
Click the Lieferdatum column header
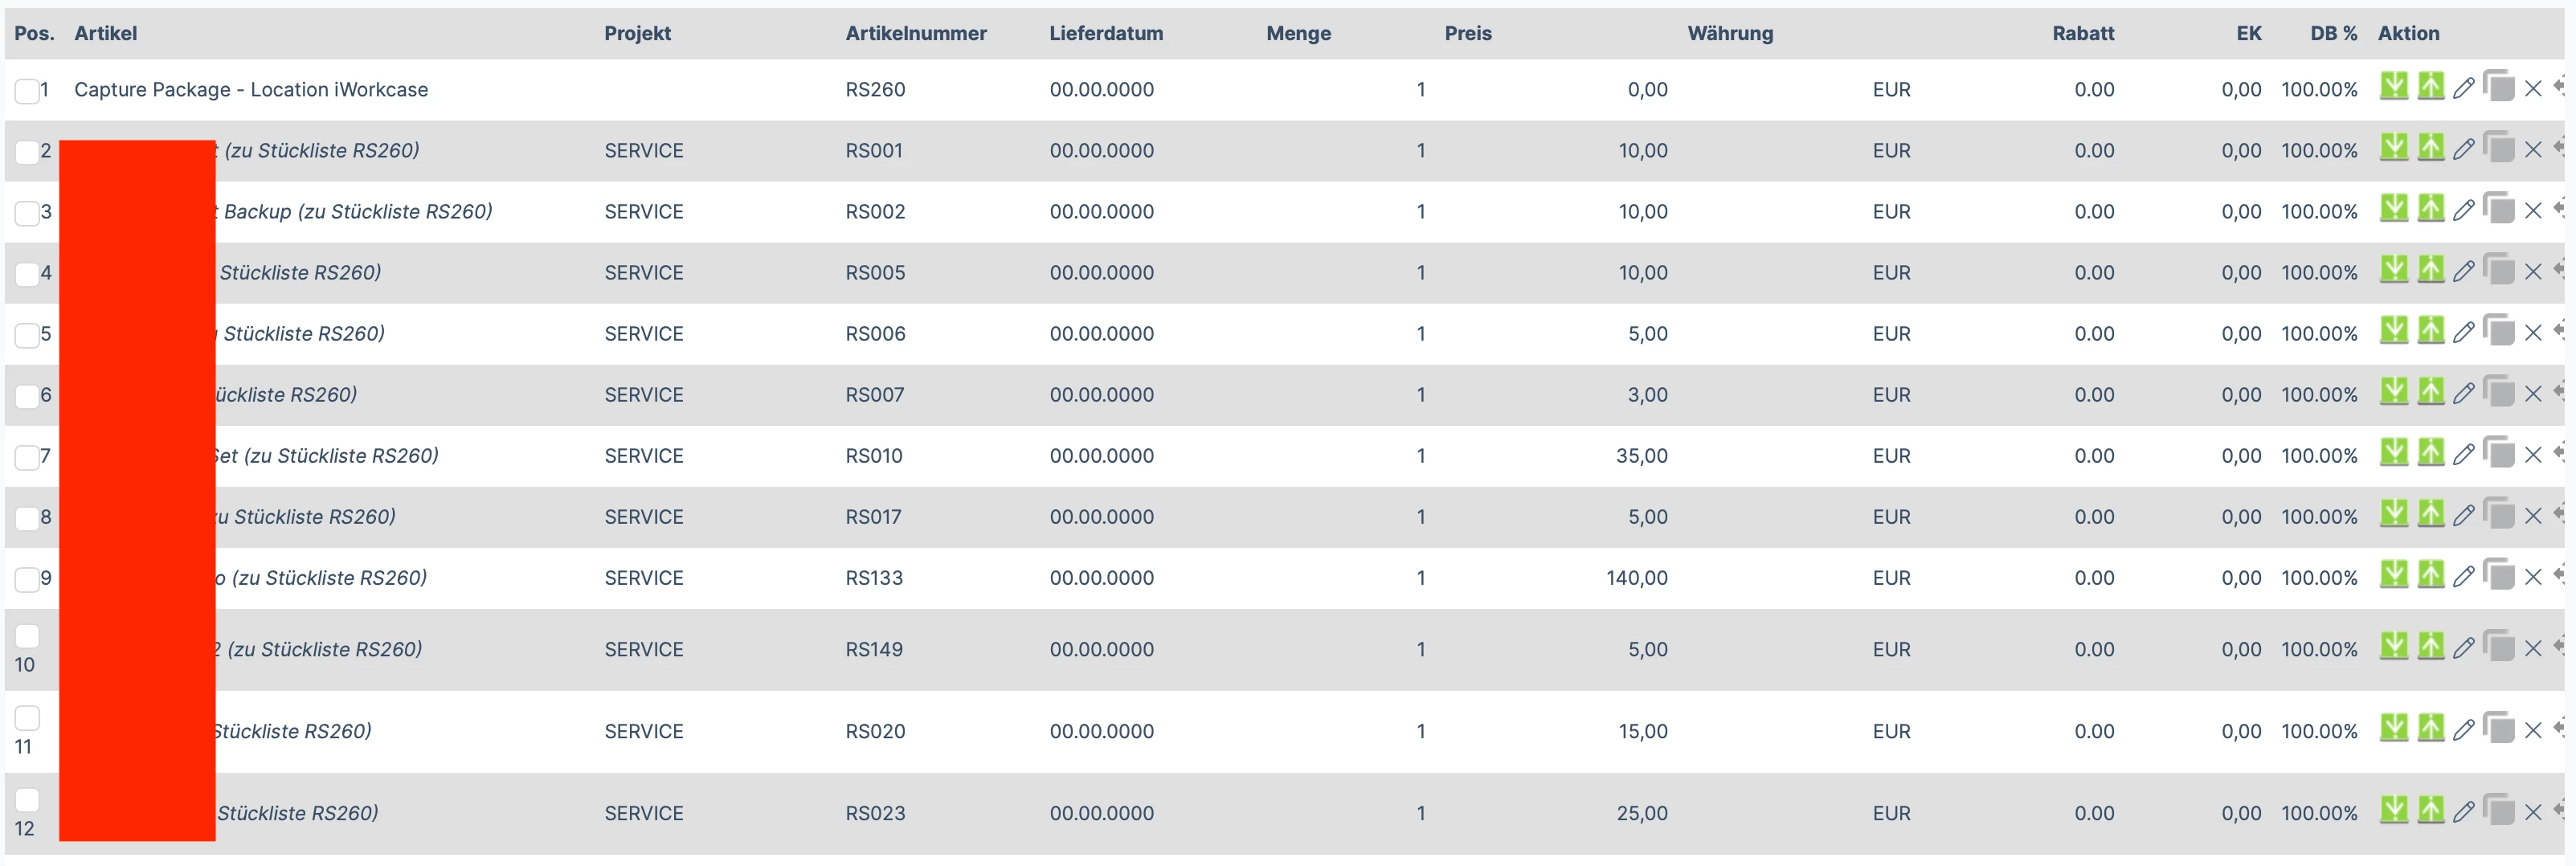pyautogui.click(x=1105, y=33)
